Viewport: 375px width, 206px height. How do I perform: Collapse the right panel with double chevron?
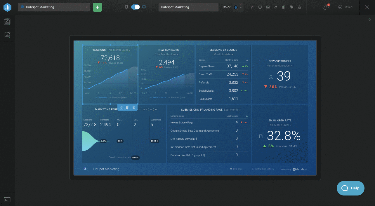(370, 20)
